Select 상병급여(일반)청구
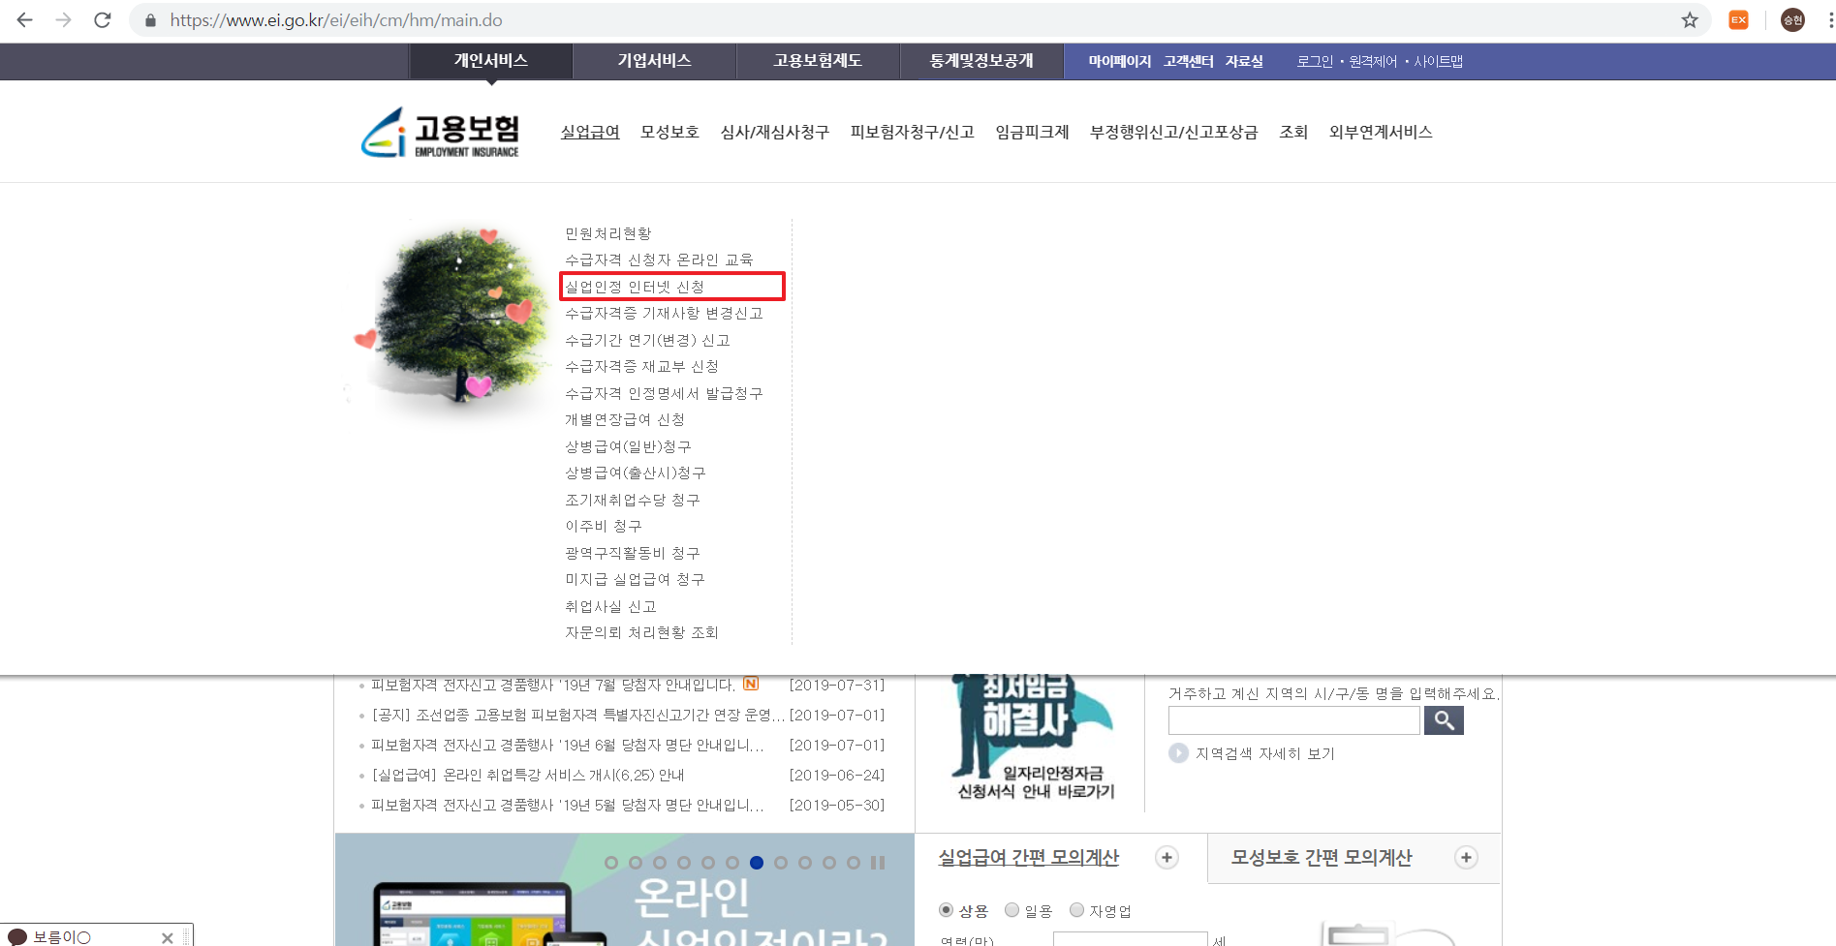This screenshot has height=946, width=1836. [x=628, y=446]
